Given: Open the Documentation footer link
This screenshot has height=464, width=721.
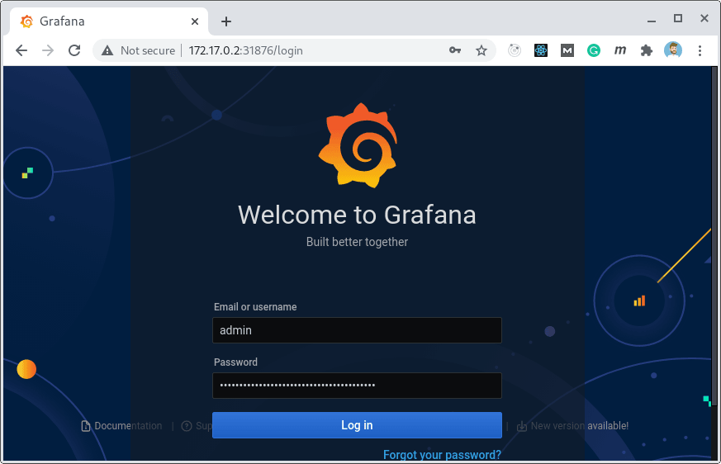Looking at the screenshot, I should [122, 426].
